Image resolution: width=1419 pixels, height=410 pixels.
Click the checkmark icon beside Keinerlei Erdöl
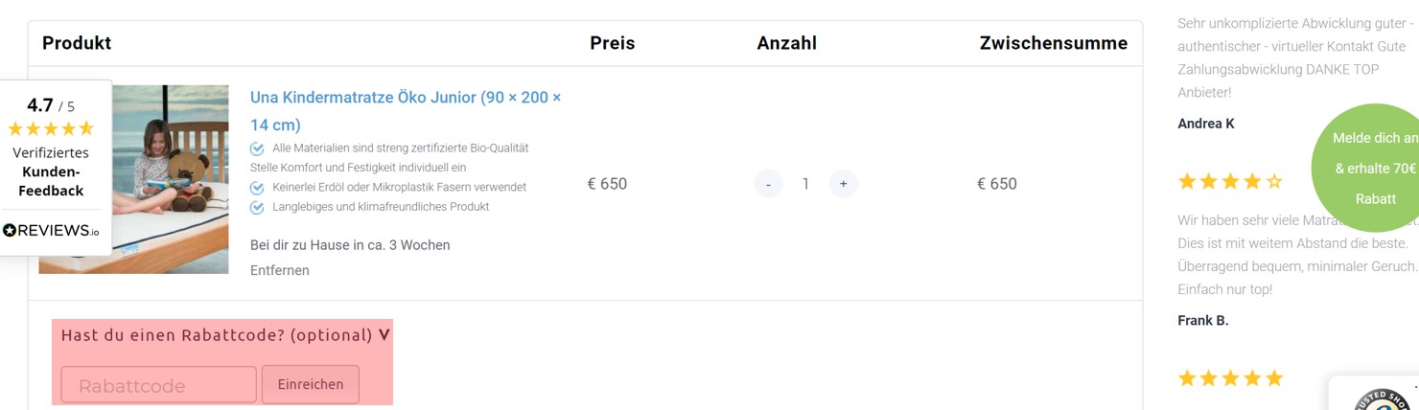pyautogui.click(x=257, y=188)
